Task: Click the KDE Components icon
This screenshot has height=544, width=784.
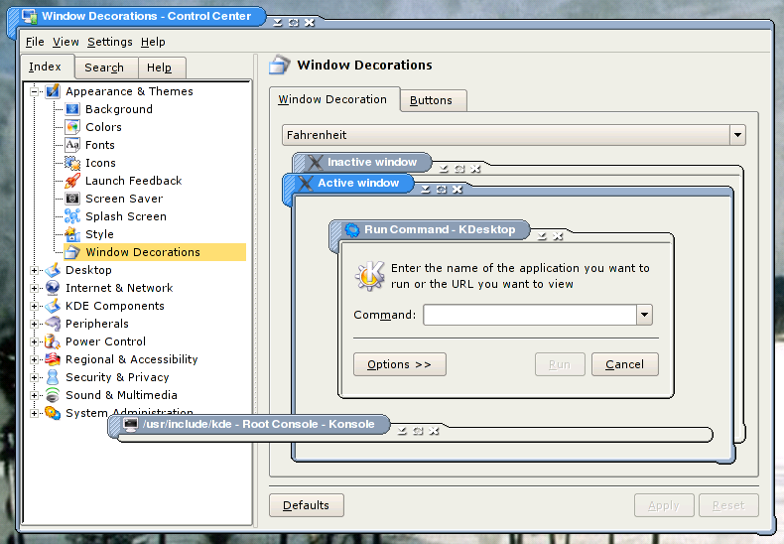Action: pyautogui.click(x=53, y=306)
